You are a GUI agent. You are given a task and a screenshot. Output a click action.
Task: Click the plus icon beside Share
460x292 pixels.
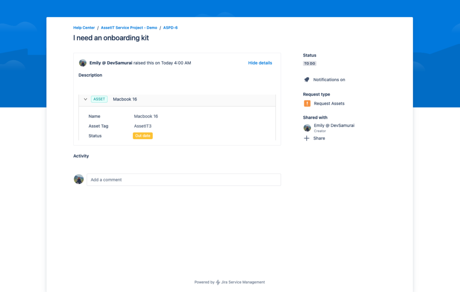pos(307,138)
